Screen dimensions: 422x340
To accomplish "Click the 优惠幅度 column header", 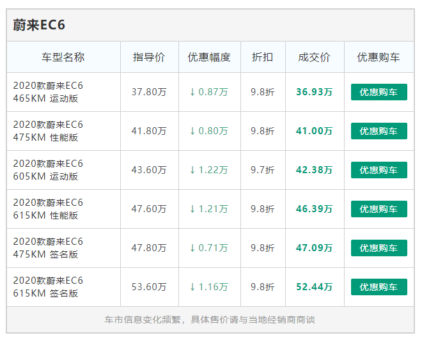I will pos(209,57).
